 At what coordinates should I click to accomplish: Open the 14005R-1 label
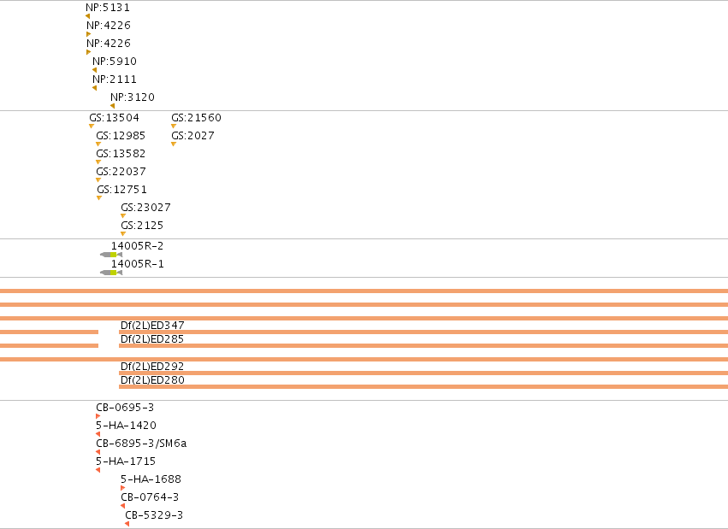click(x=138, y=264)
